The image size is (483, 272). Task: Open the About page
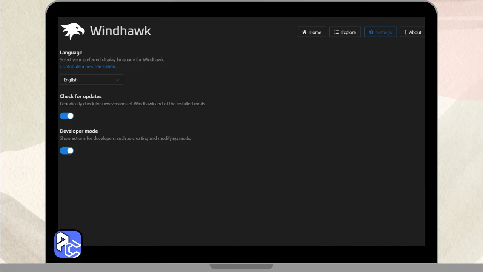click(x=412, y=32)
